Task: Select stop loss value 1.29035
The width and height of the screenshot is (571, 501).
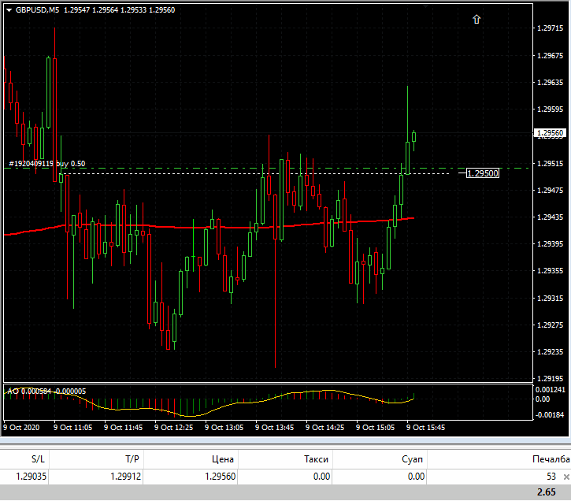Action: coord(32,477)
